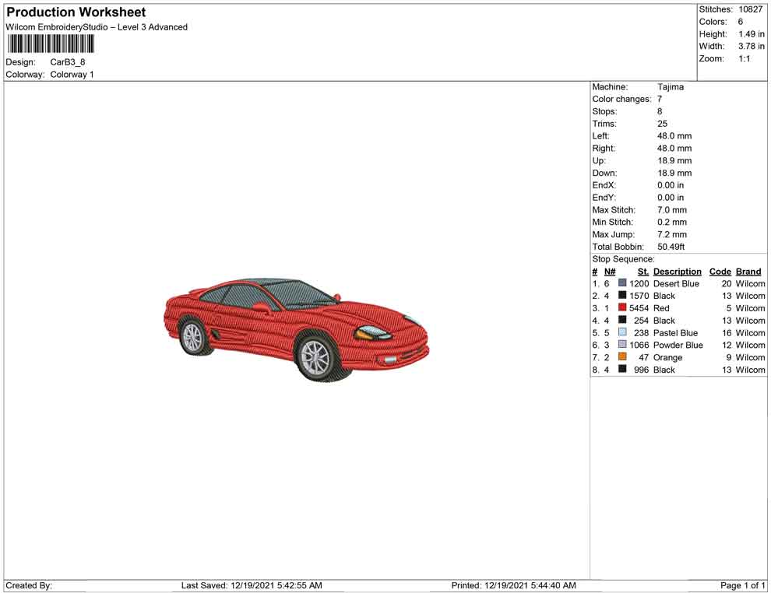Click the Production Worksheet title

tap(76, 12)
